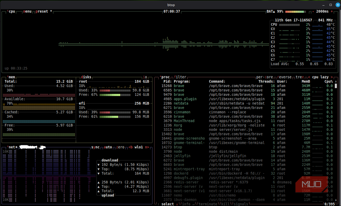This screenshot has height=206, width=341.
Task: Select the gnome-screenshot process row
Action: [x=247, y=138]
